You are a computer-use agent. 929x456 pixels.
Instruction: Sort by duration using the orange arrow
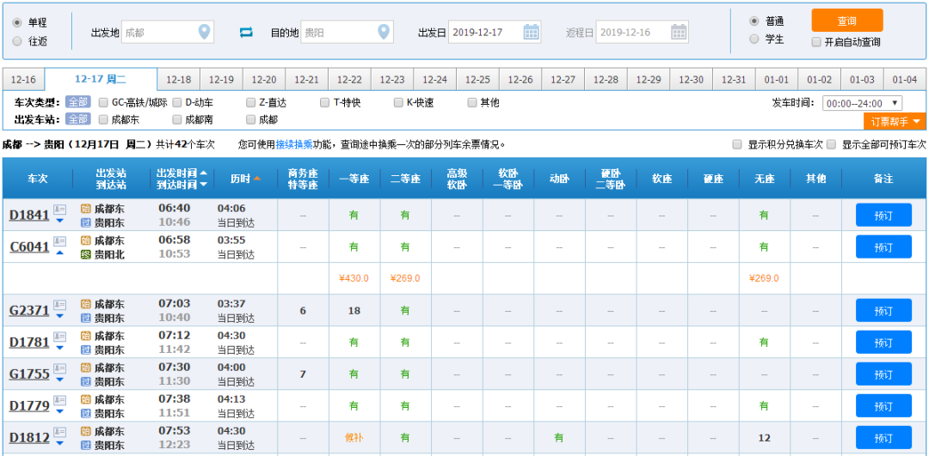pyautogui.click(x=257, y=179)
